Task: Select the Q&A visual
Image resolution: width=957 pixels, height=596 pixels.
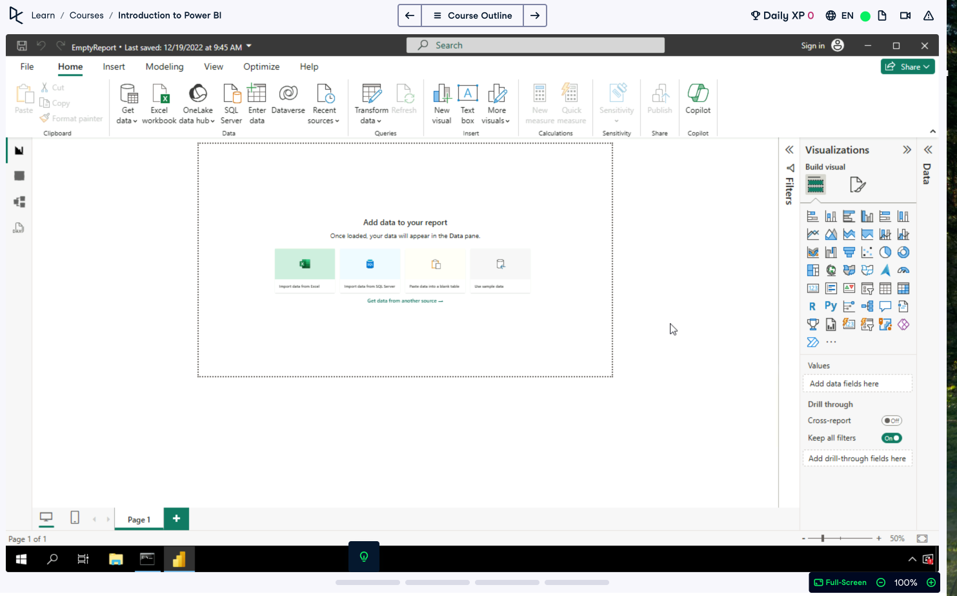Action: pos(885,306)
